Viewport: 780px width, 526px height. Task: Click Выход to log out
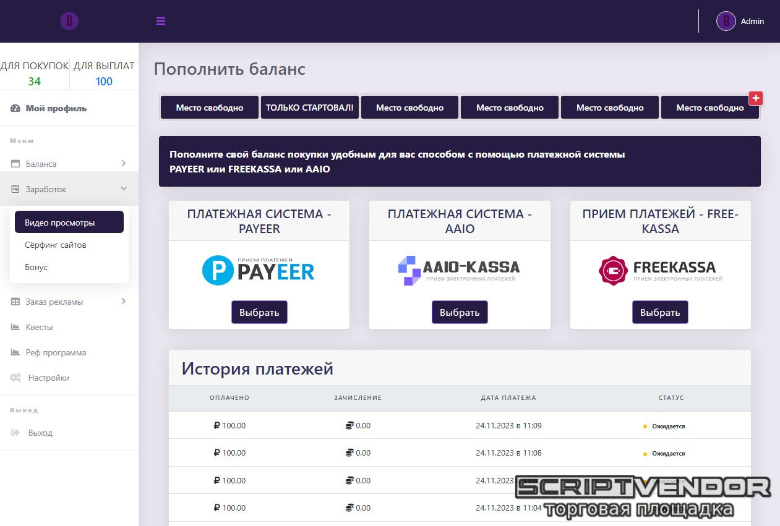[40, 433]
